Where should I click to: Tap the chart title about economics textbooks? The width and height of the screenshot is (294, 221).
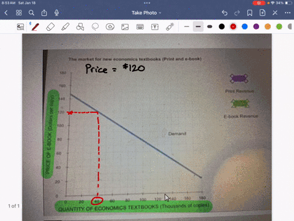[135, 59]
